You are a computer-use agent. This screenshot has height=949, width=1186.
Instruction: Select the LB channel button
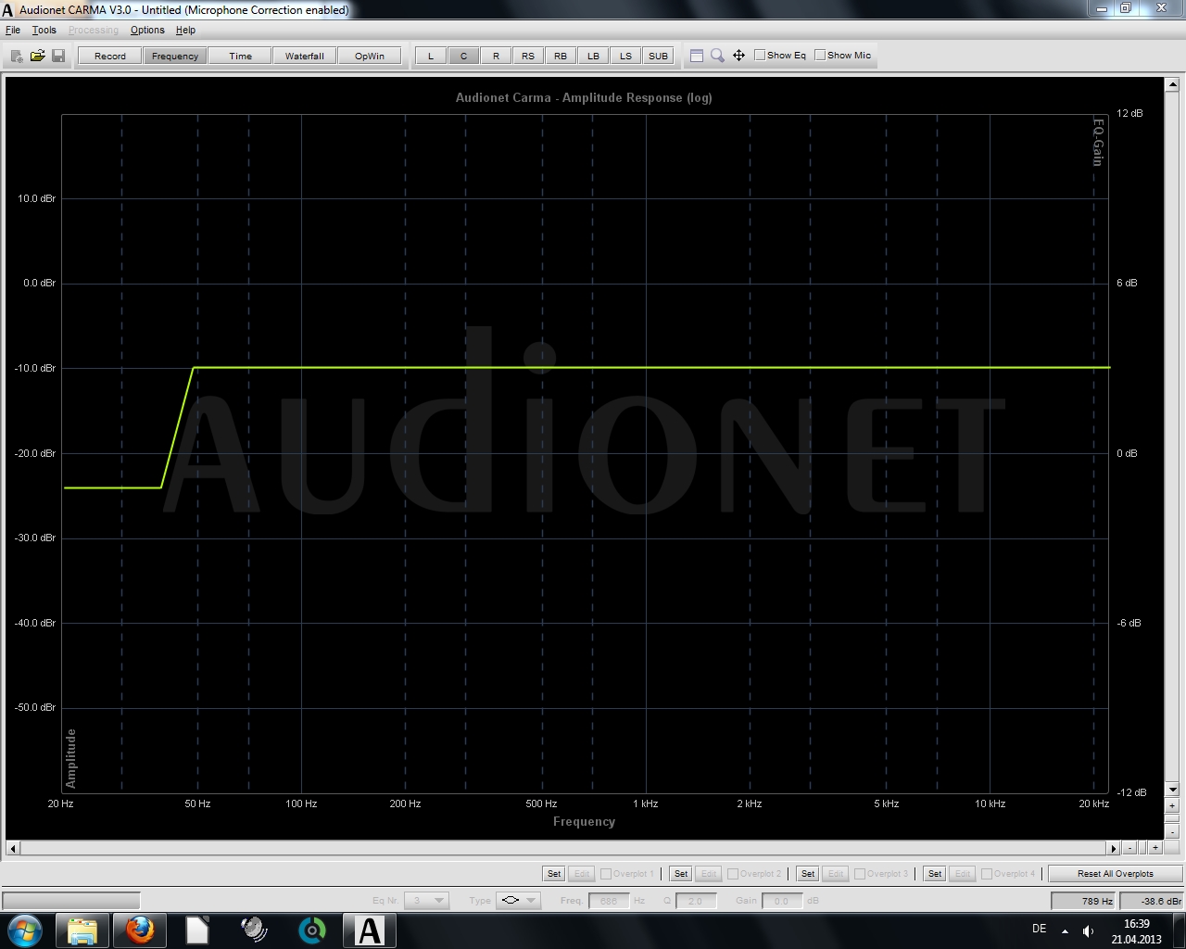(593, 56)
